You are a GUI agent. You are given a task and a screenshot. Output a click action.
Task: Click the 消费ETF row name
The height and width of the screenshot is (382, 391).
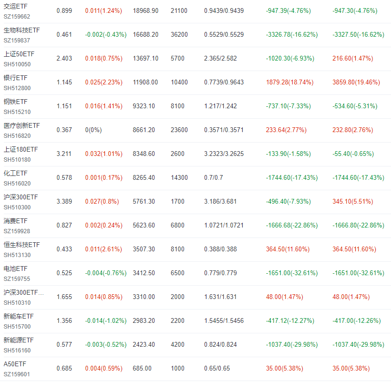pyautogui.click(x=15, y=221)
